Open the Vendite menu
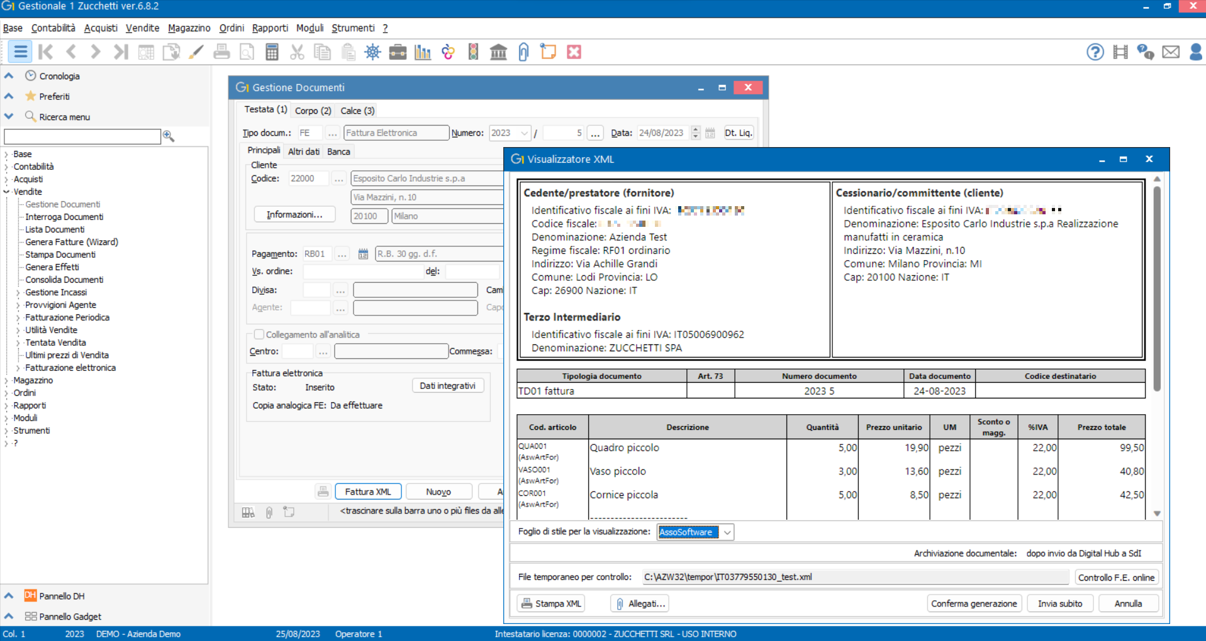Viewport: 1206px width, 641px height. 142,28
